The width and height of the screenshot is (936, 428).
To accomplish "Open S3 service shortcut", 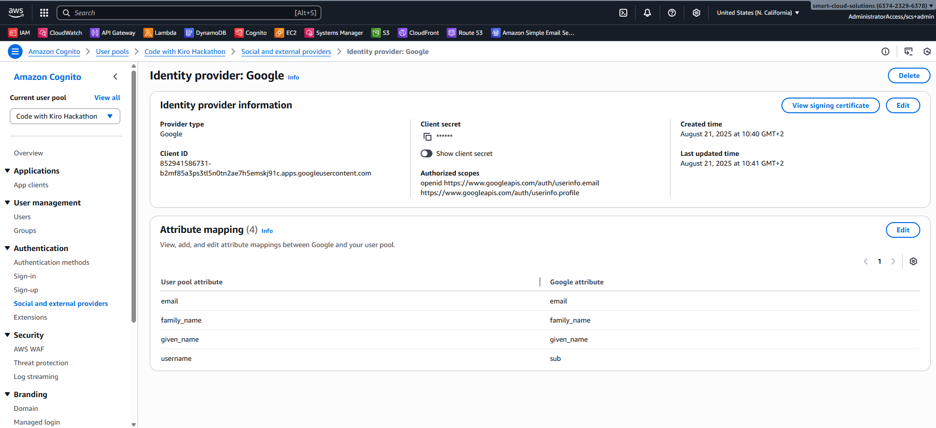I will click(380, 33).
